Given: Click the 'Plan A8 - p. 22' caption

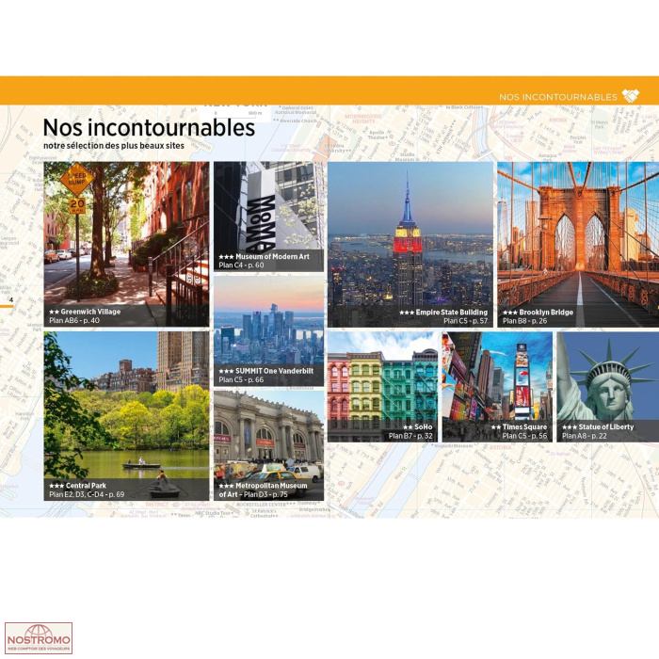Looking at the screenshot, I should tap(585, 436).
